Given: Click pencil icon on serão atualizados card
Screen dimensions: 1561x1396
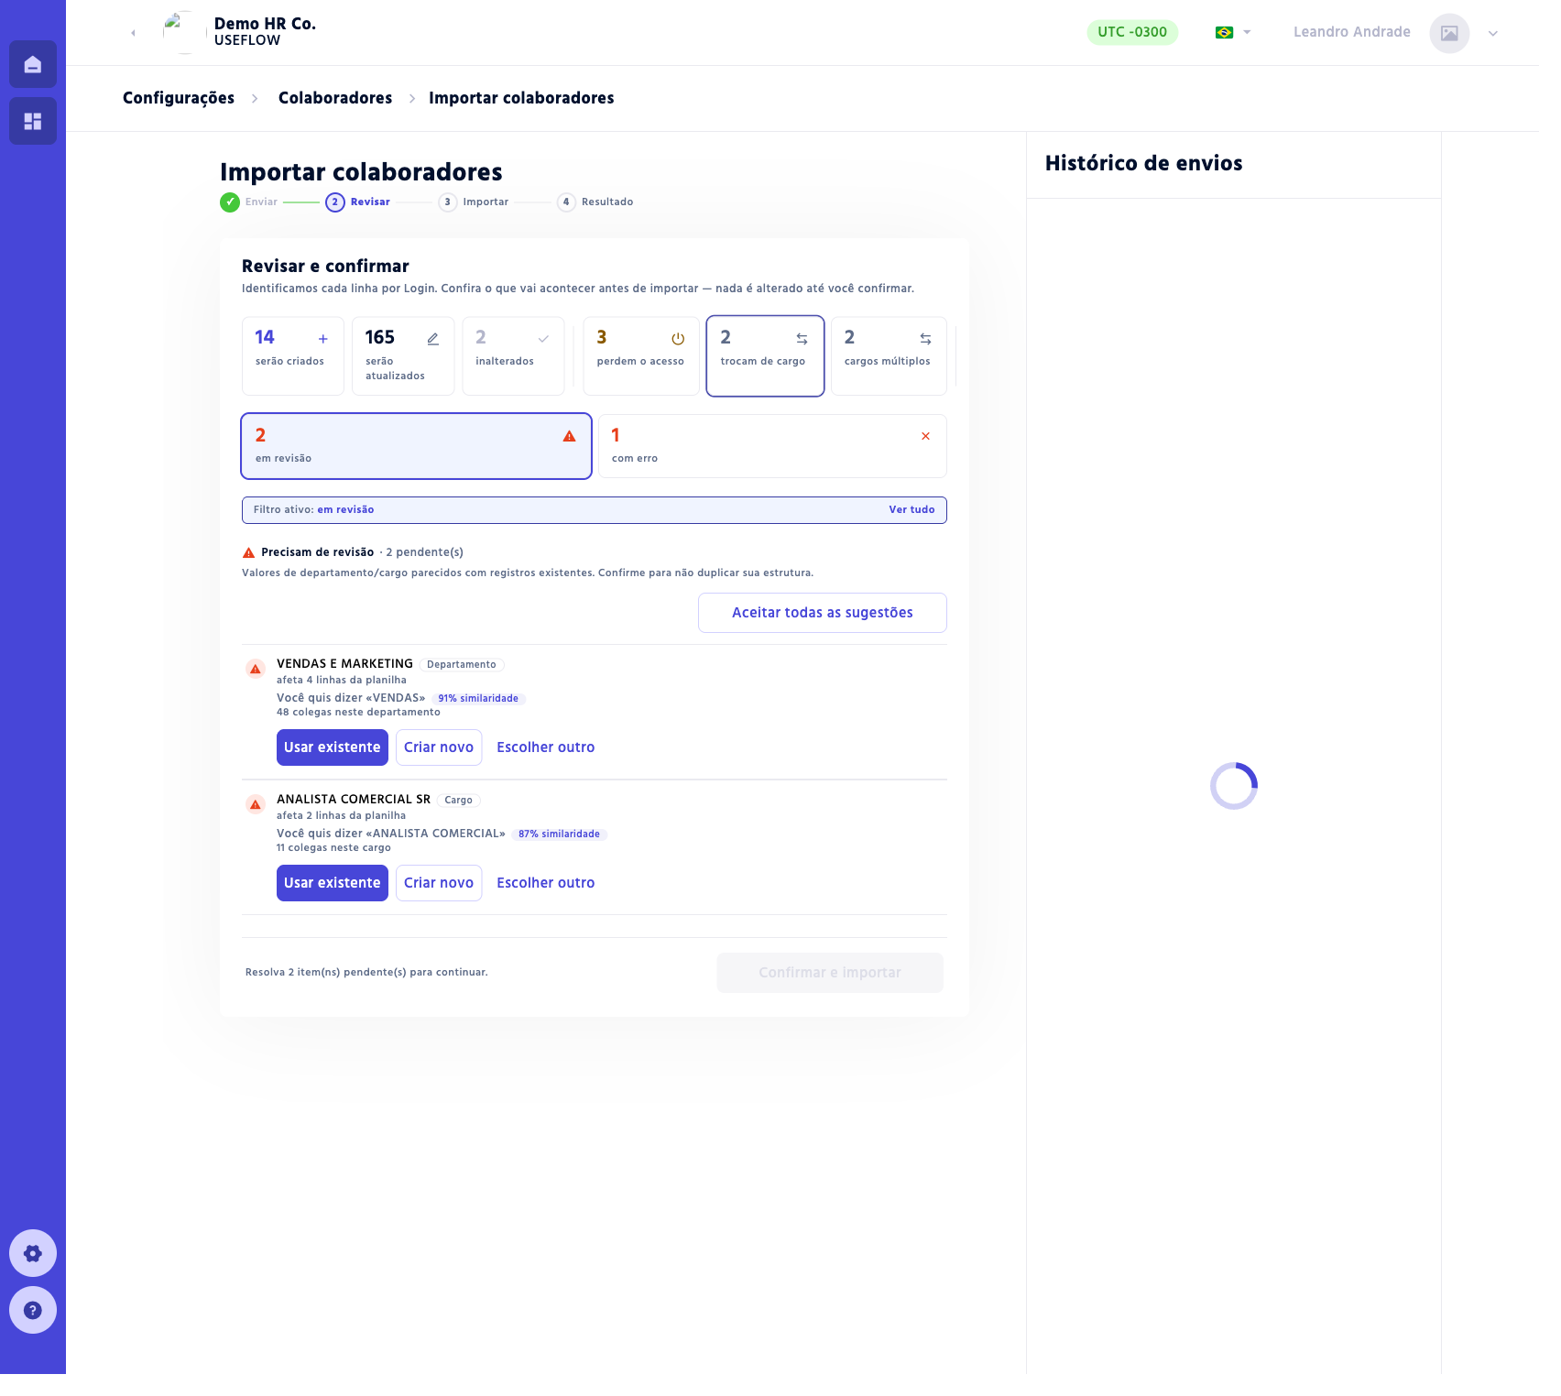Looking at the screenshot, I should click(433, 339).
